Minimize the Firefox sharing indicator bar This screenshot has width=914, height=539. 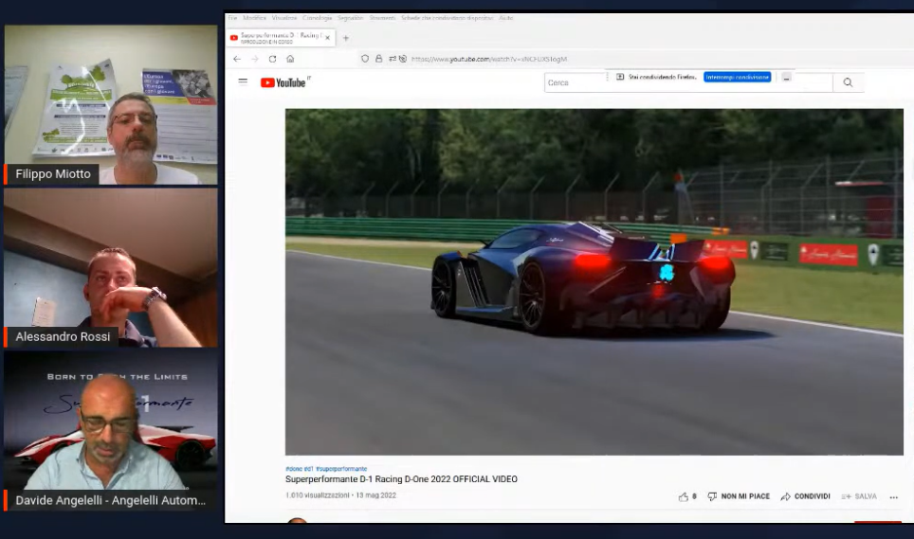click(786, 77)
